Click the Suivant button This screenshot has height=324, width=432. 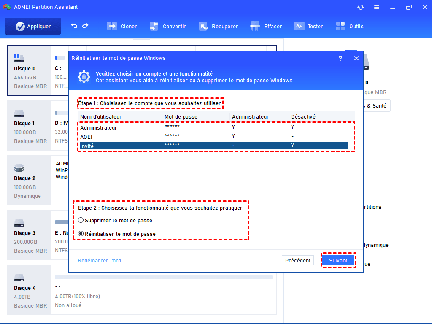pyautogui.click(x=338, y=261)
